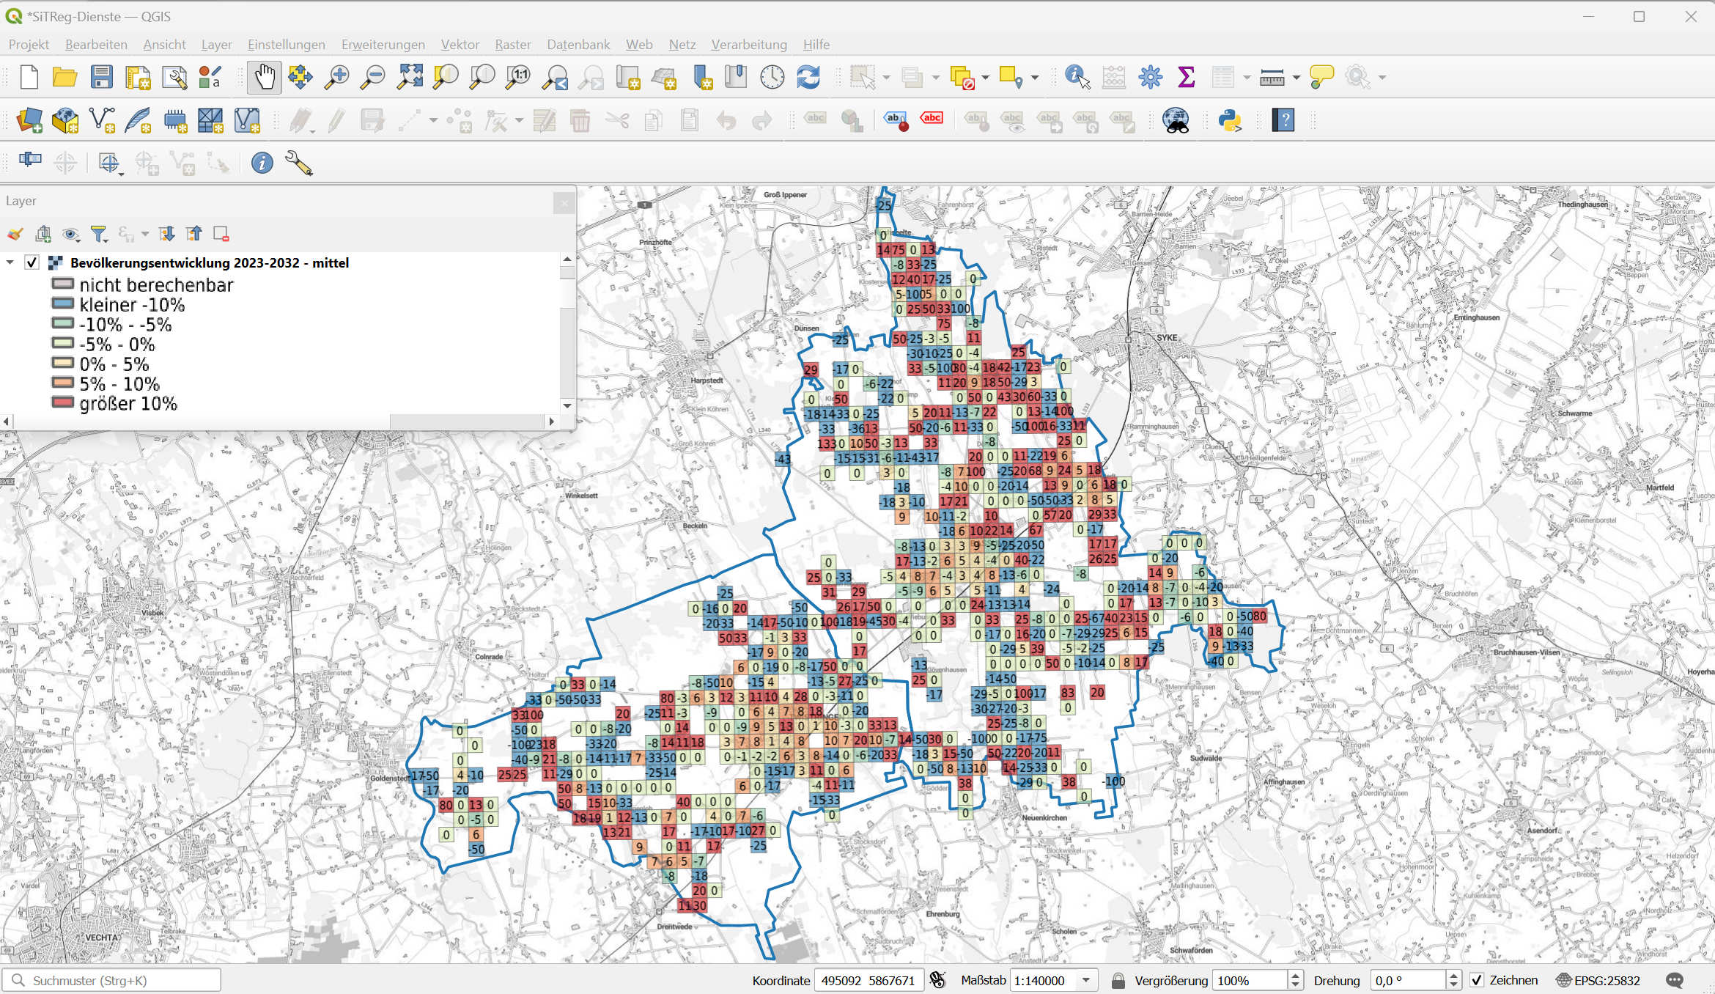Increase the Drehung rotation value

click(x=1454, y=976)
